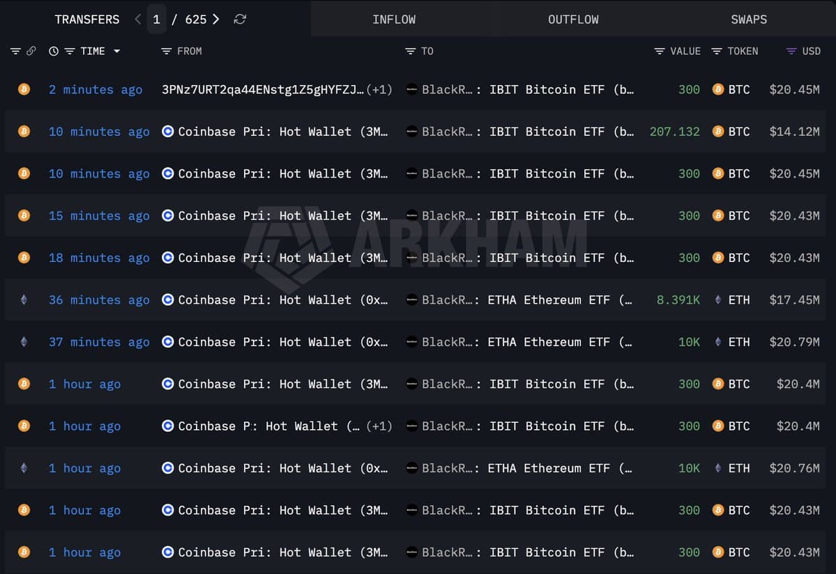The width and height of the screenshot is (836, 574).
Task: Click the previous page chevron
Action: pyautogui.click(x=137, y=20)
